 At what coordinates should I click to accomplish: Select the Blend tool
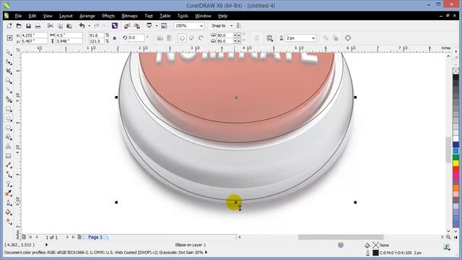coord(9,184)
